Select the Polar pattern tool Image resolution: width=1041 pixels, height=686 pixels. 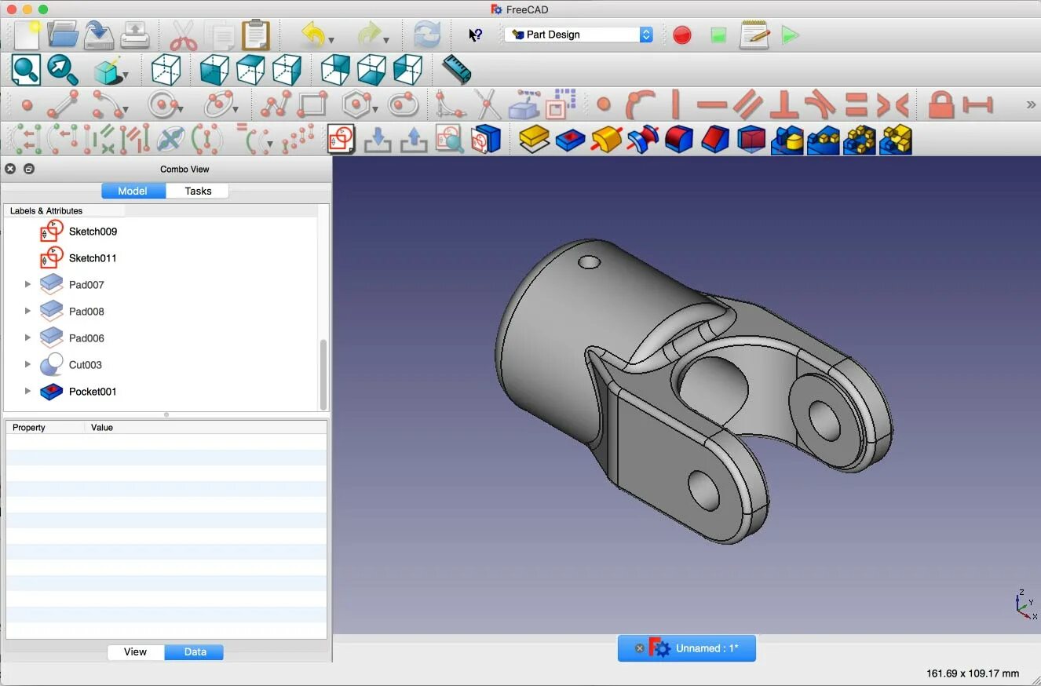pos(859,140)
